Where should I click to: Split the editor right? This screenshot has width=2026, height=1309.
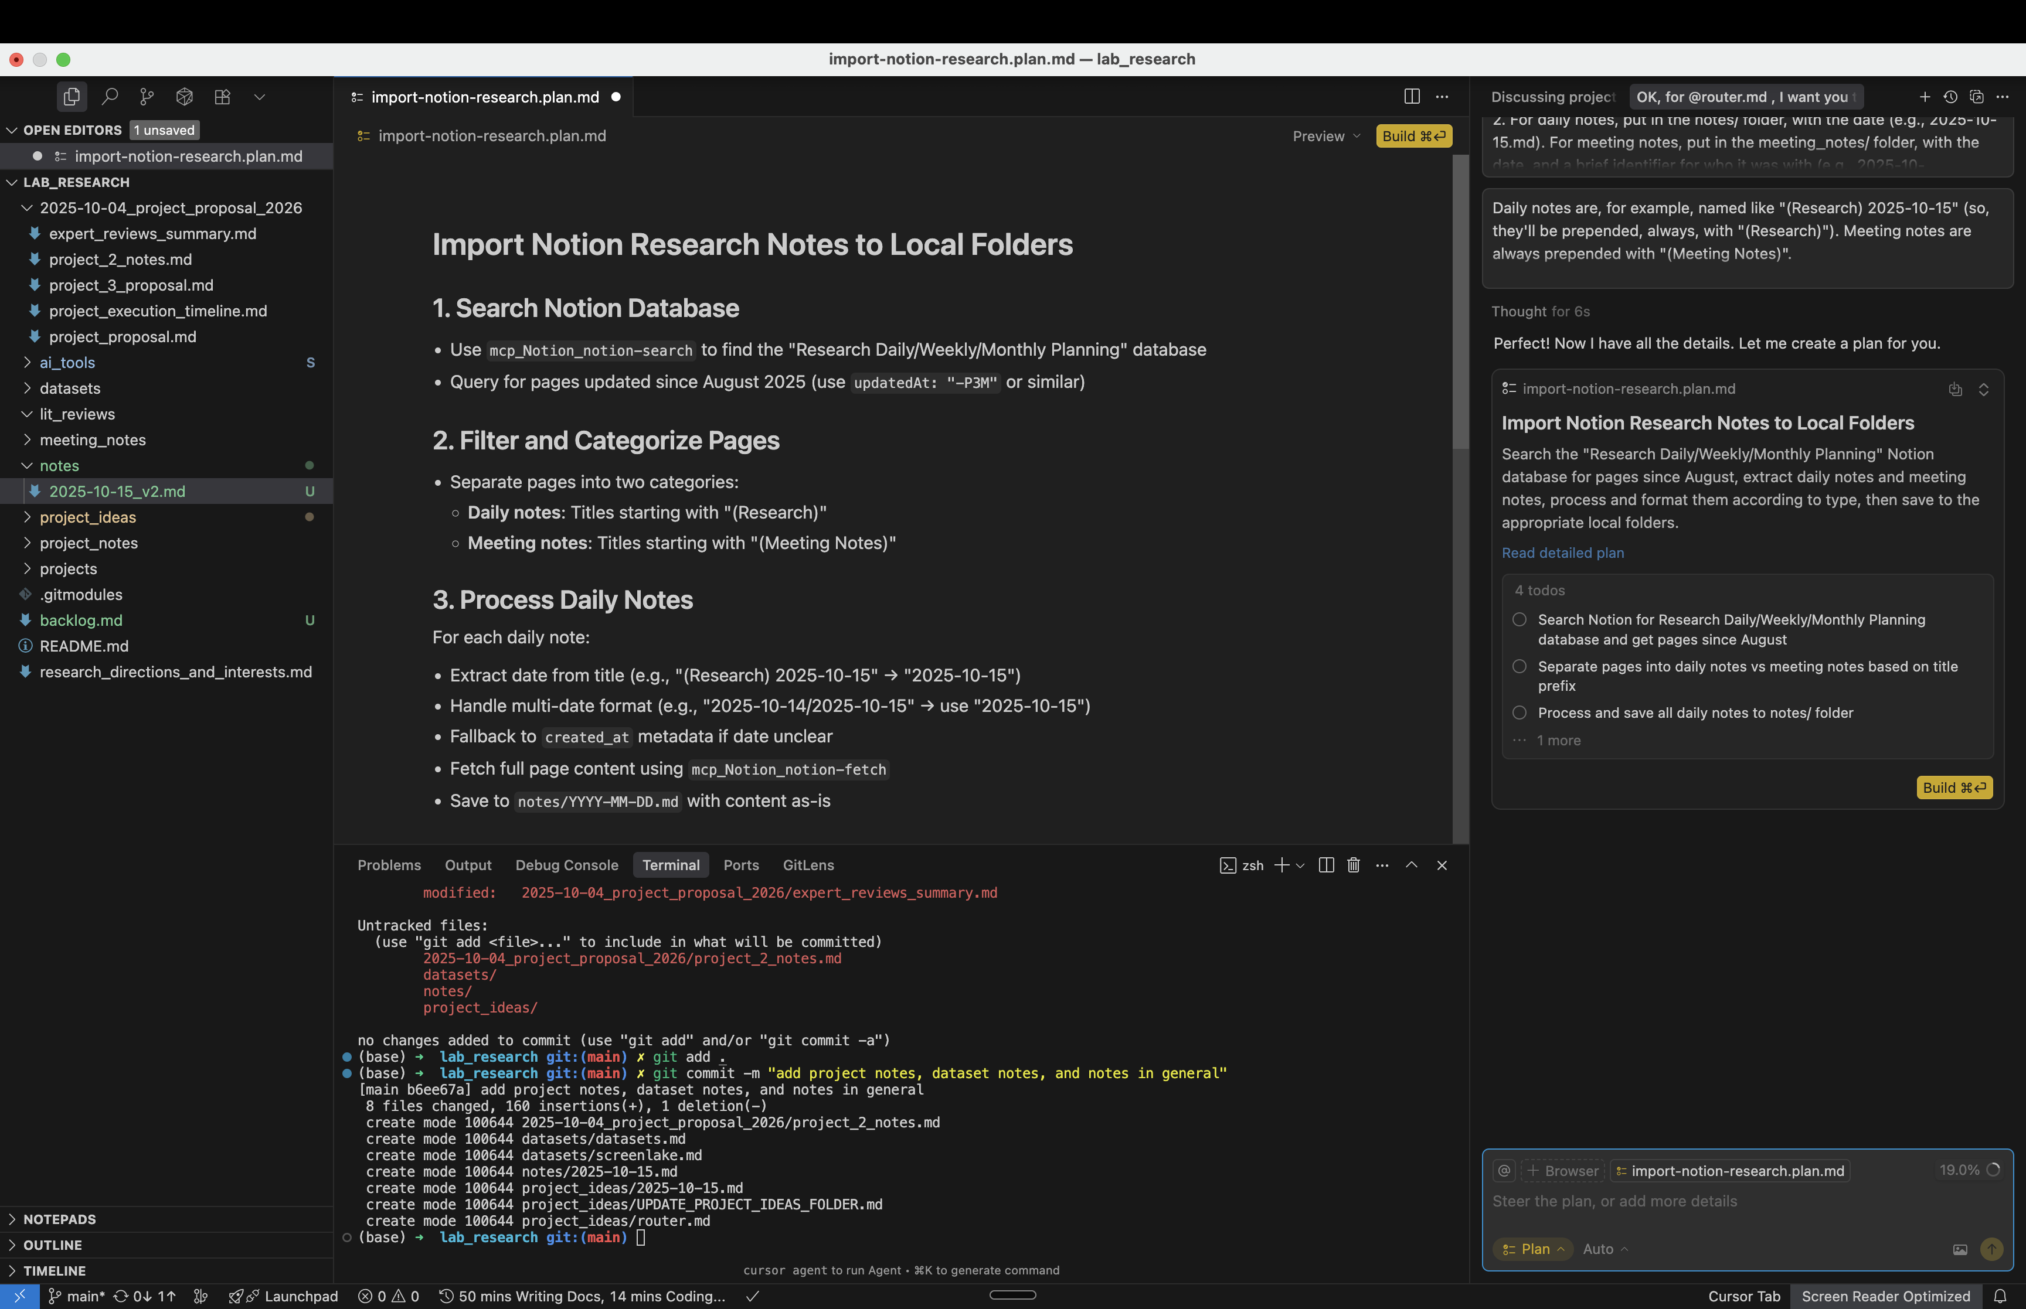1411,97
